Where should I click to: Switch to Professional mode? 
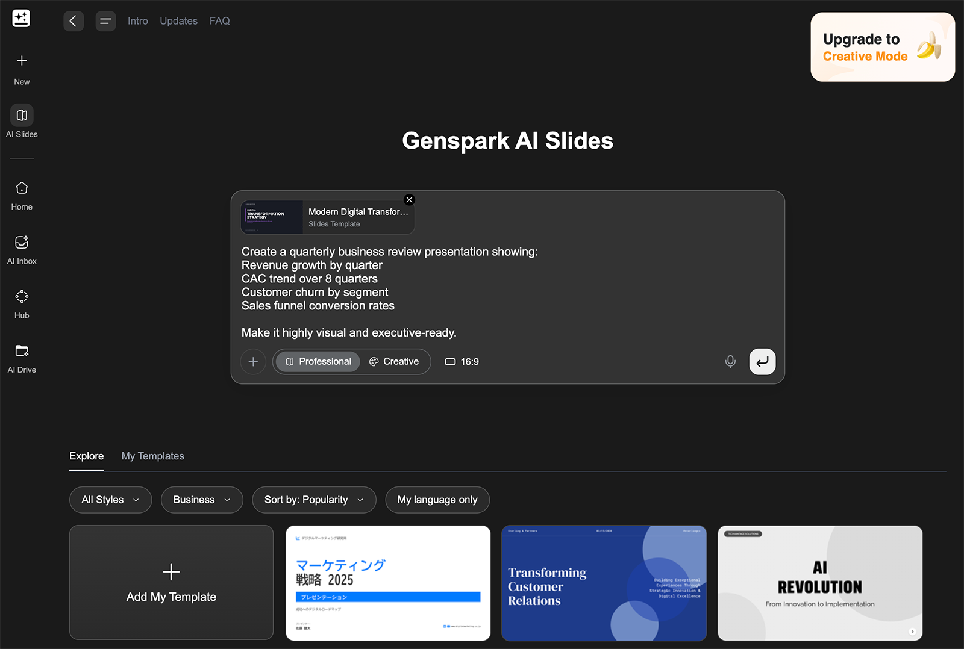[318, 362]
